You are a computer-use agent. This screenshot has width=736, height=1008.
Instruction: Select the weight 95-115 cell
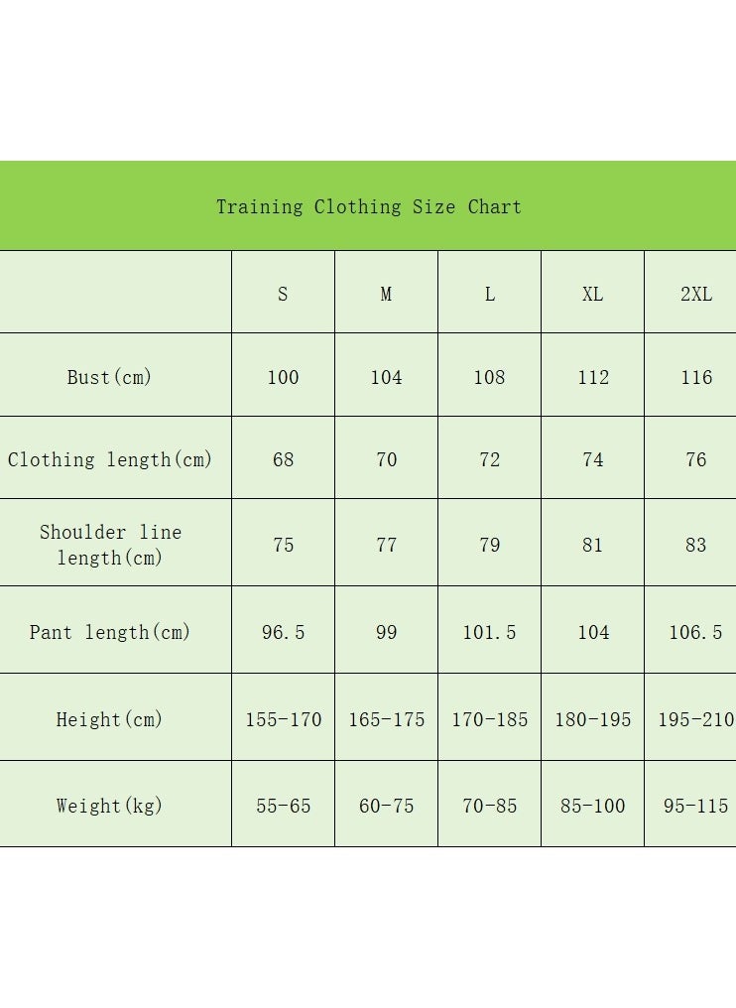[x=690, y=804]
